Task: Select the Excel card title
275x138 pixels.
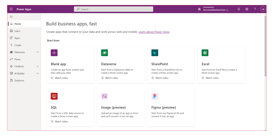Action: 206,64
